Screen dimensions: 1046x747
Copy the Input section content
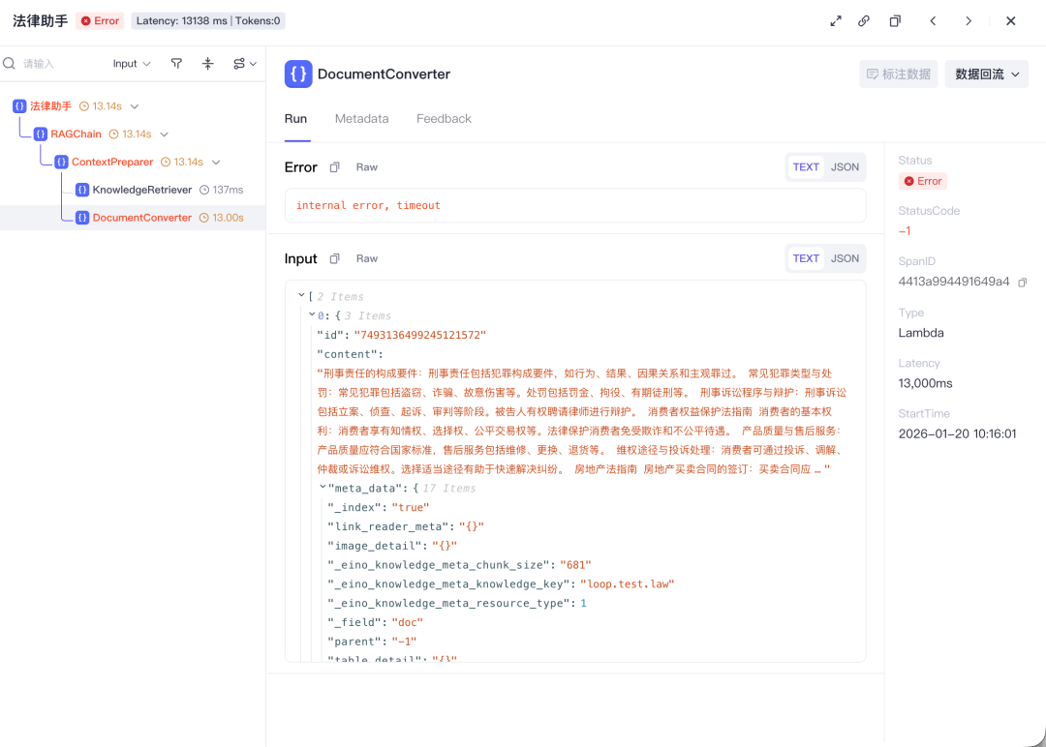[334, 259]
